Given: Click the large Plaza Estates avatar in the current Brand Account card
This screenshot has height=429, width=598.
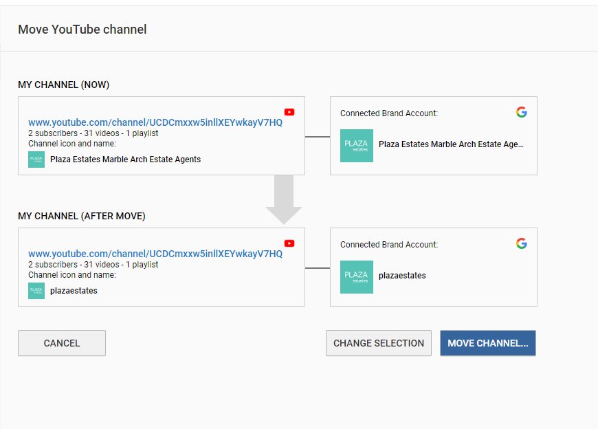Looking at the screenshot, I should coord(357,146).
